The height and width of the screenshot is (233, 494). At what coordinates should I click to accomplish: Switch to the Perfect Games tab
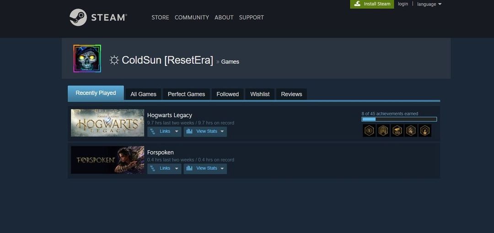186,94
